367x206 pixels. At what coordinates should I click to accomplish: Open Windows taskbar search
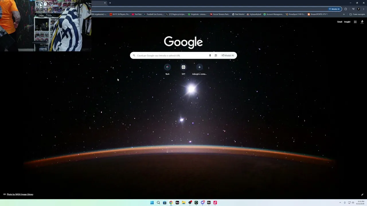(x=158, y=203)
